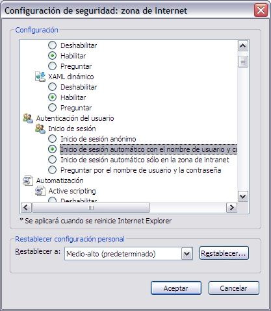Click right arrow of horizontal scrollbar
271x311 pixels.
[x=231, y=208]
